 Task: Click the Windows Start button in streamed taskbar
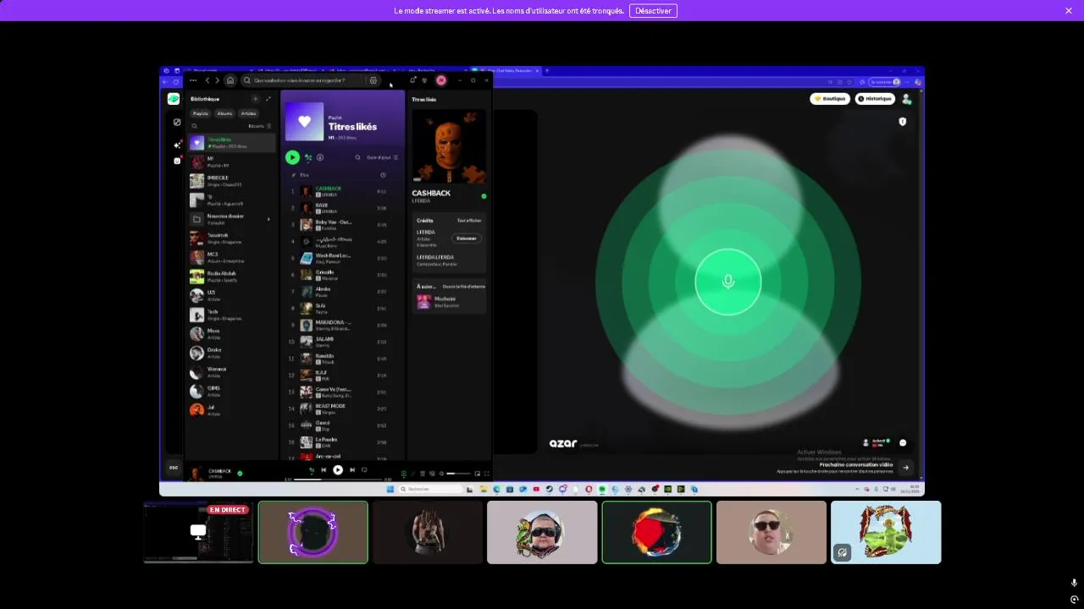390,489
